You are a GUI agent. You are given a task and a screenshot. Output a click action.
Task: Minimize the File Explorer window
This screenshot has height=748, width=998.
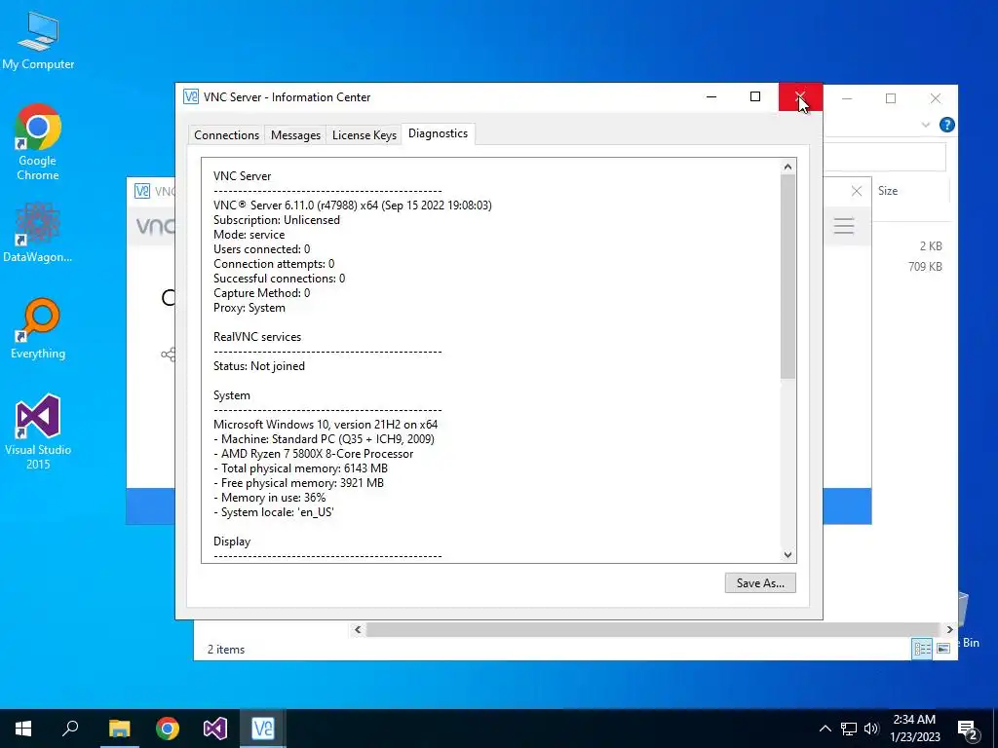pyautogui.click(x=847, y=98)
